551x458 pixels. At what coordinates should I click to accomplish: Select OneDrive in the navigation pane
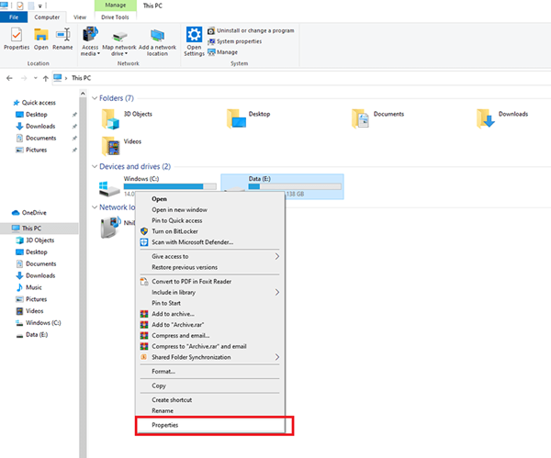pyautogui.click(x=33, y=212)
